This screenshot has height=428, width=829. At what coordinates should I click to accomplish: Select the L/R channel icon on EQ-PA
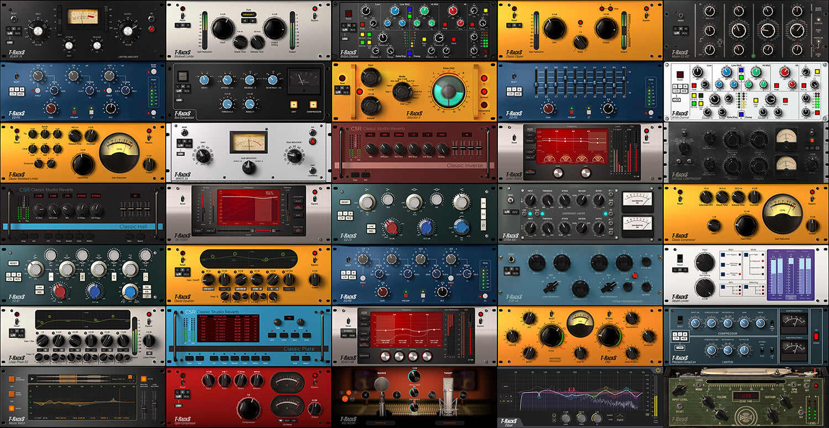13,93
